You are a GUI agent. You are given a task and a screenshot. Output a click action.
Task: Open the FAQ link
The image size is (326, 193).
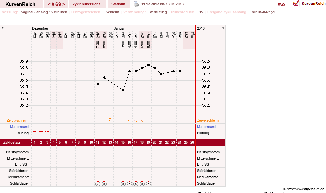pos(281,5)
